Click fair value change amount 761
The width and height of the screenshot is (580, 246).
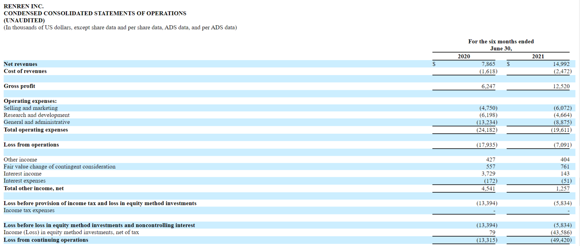[x=565, y=167]
